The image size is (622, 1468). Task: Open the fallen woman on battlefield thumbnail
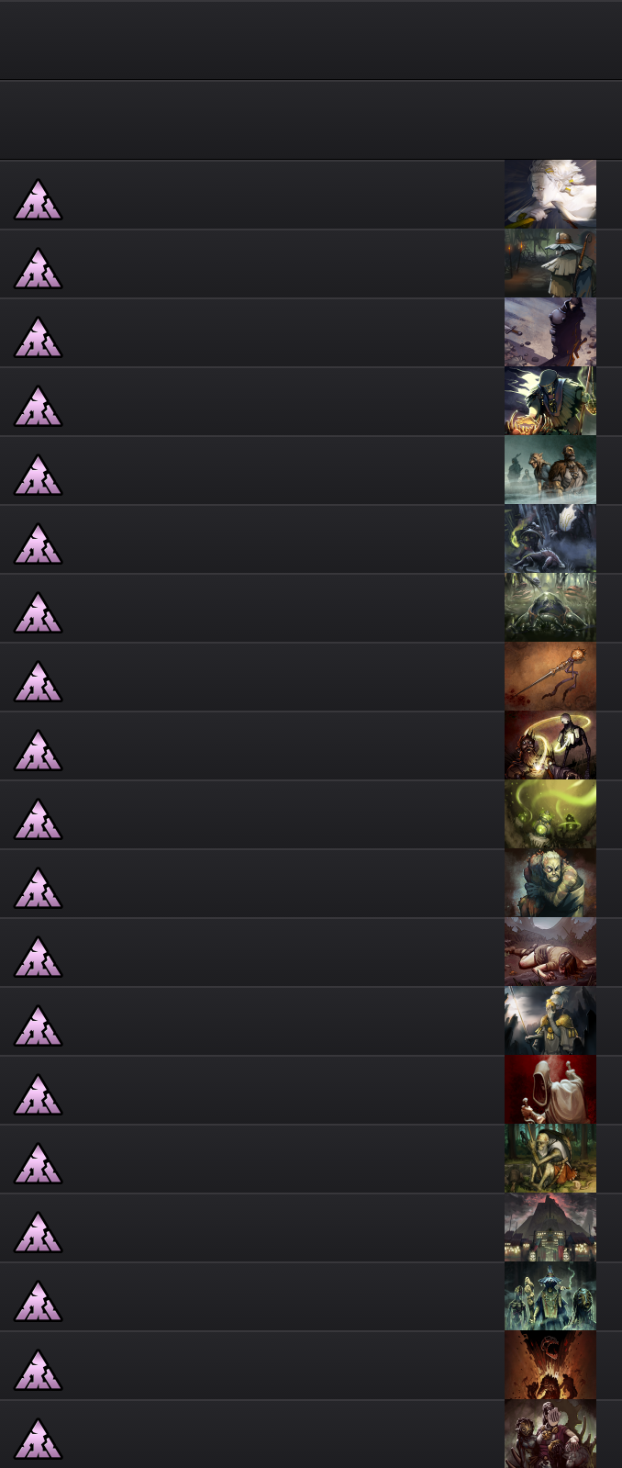[x=550, y=952]
